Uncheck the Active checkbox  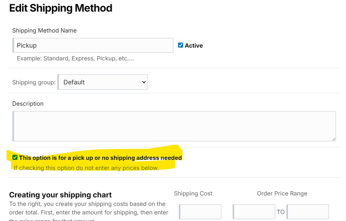pyautogui.click(x=180, y=45)
